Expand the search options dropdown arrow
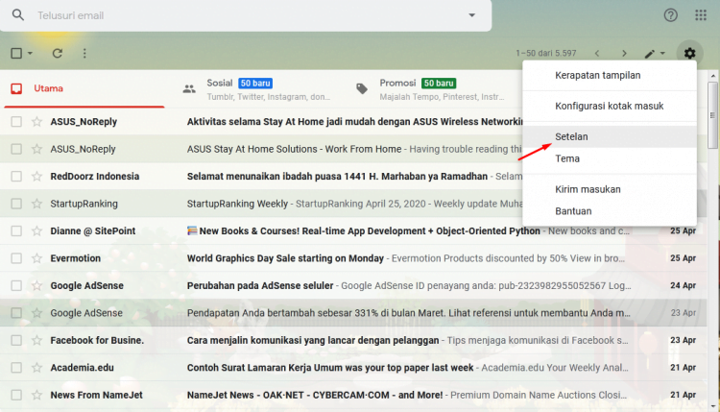The height and width of the screenshot is (412, 720). tap(471, 15)
